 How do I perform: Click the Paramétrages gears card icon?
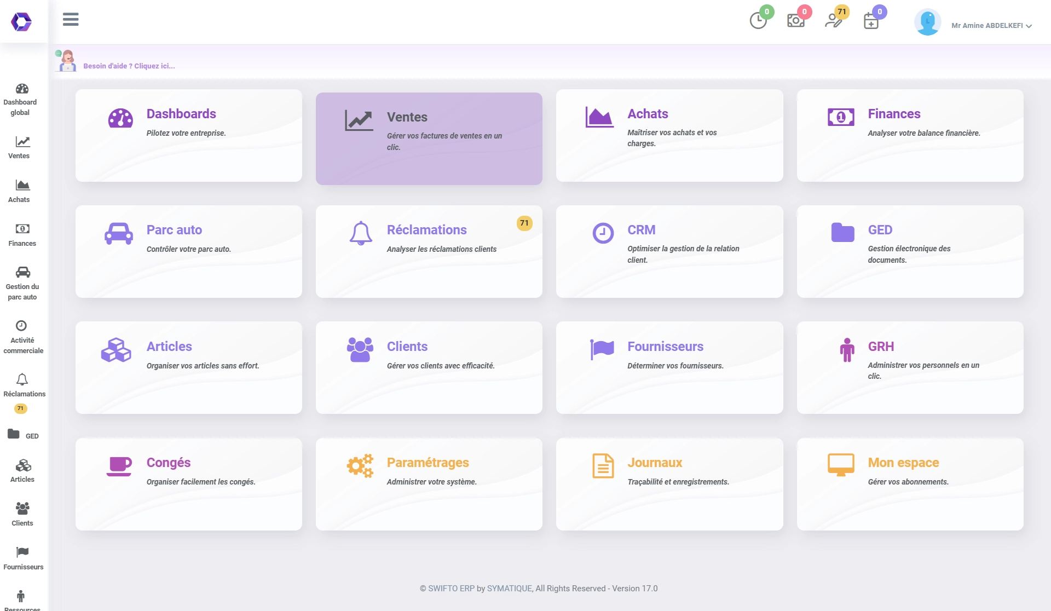coord(360,466)
